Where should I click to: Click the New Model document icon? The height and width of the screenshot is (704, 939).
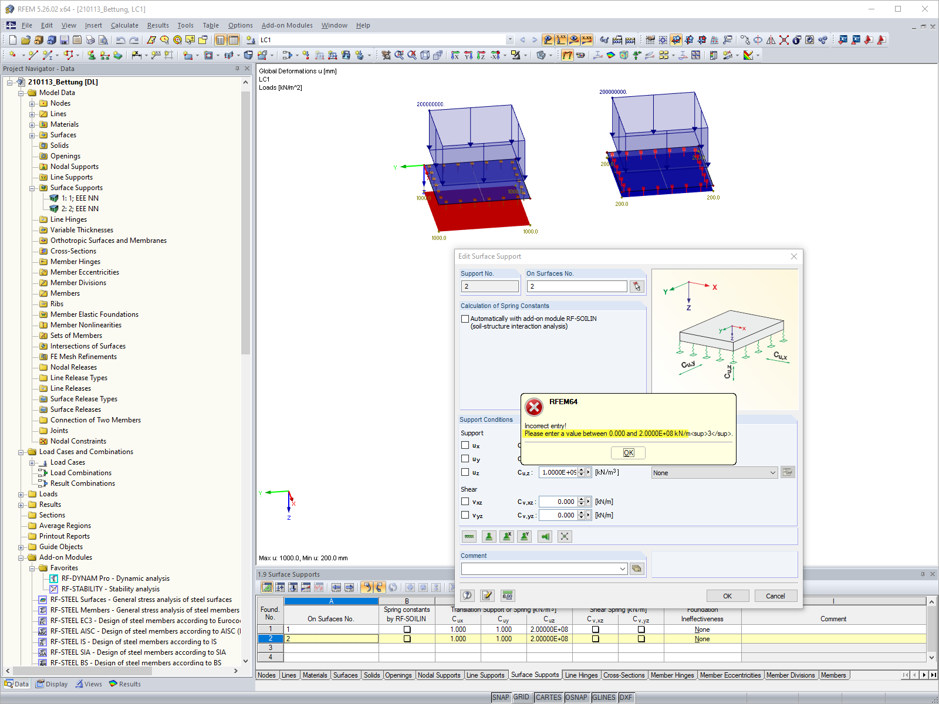12,40
